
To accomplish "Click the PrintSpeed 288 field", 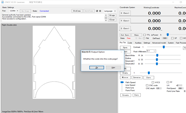I will [181, 88].
